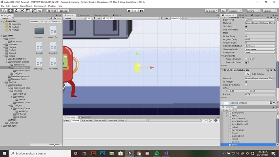Collapse the Constraints section
This screenshot has height=157, width=279.
click(222, 56)
